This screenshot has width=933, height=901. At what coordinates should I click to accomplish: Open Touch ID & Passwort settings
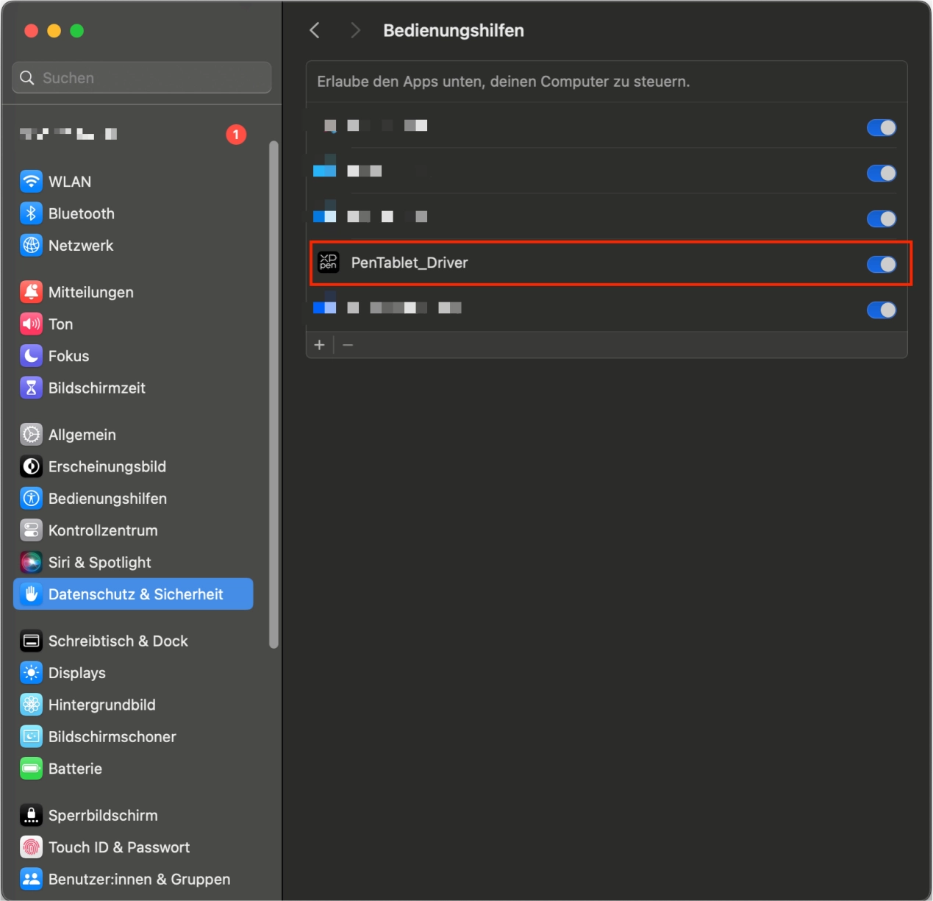(118, 847)
